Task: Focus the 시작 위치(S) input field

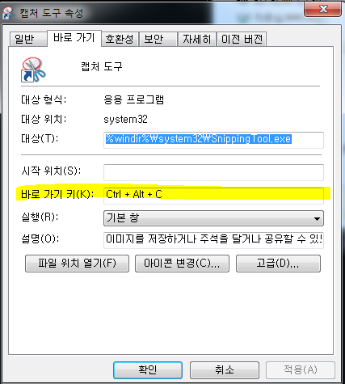Action: pyautogui.click(x=213, y=172)
